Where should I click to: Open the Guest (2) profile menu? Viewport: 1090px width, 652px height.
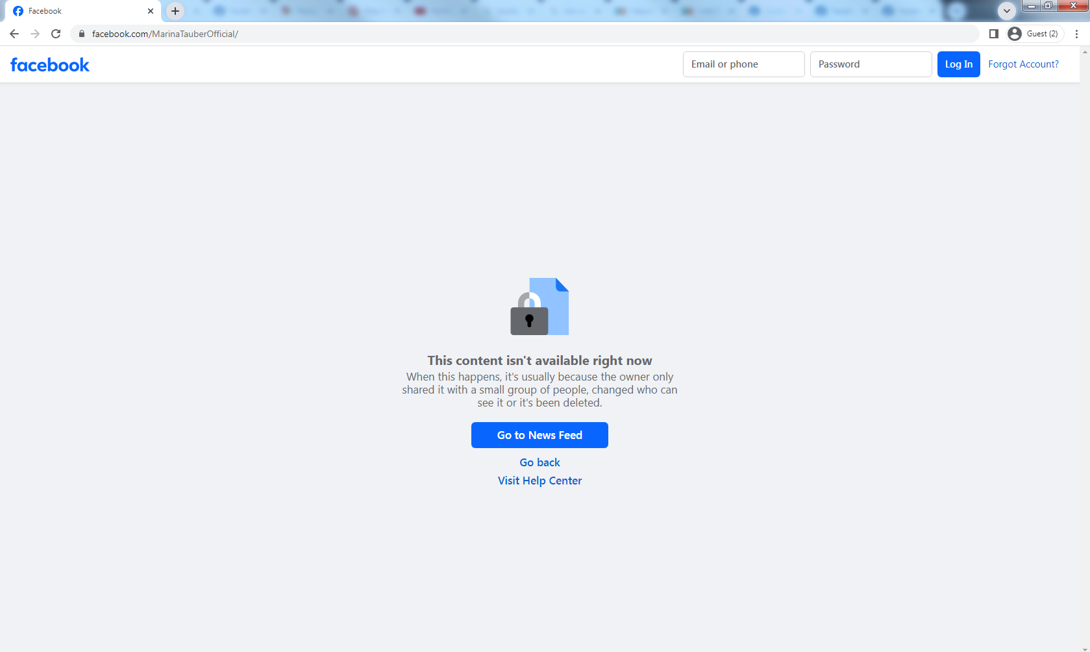1035,34
